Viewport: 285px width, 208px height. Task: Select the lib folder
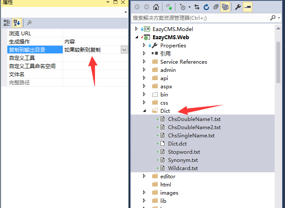(x=163, y=201)
